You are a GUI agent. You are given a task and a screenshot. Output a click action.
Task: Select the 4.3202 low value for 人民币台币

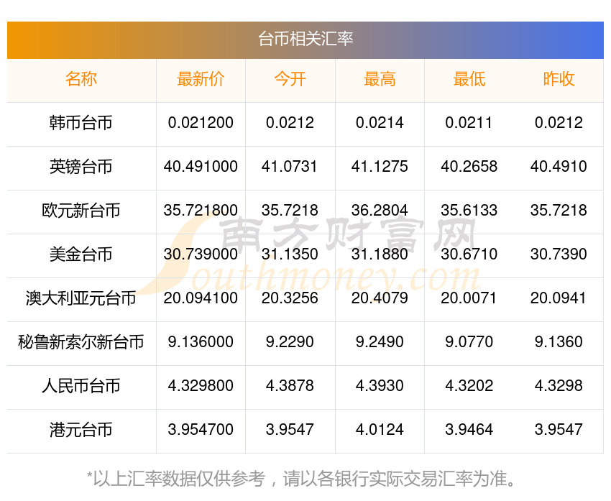tap(469, 386)
